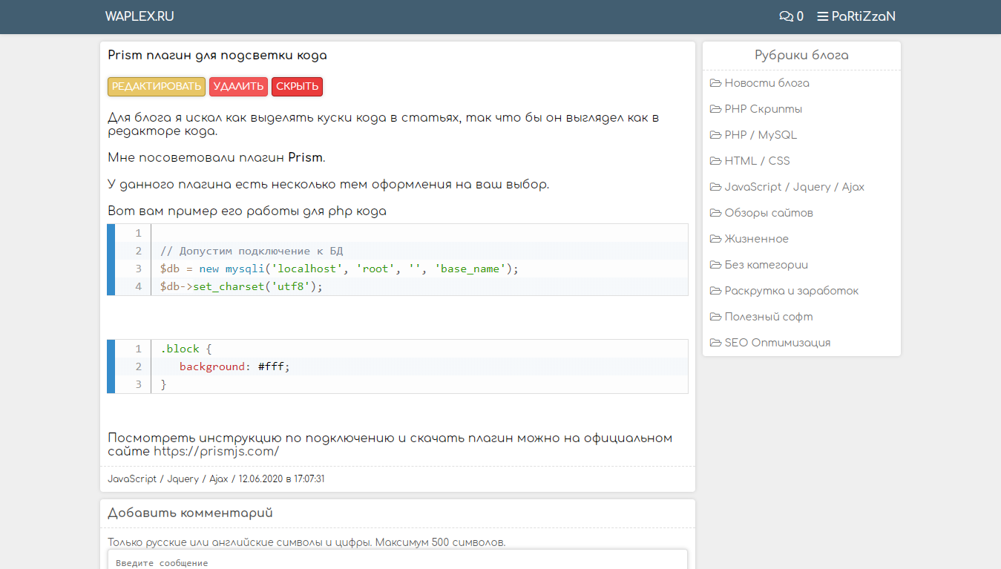Open the SEO Оптимизация category

click(777, 343)
